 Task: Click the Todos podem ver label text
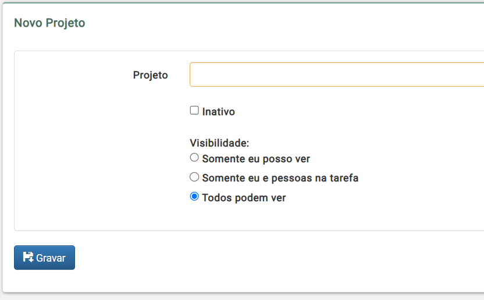[244, 198]
